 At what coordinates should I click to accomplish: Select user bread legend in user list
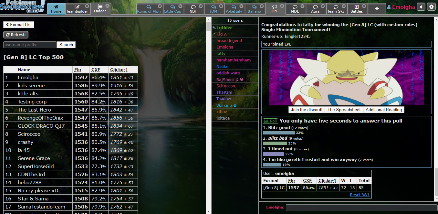[x=235, y=40]
